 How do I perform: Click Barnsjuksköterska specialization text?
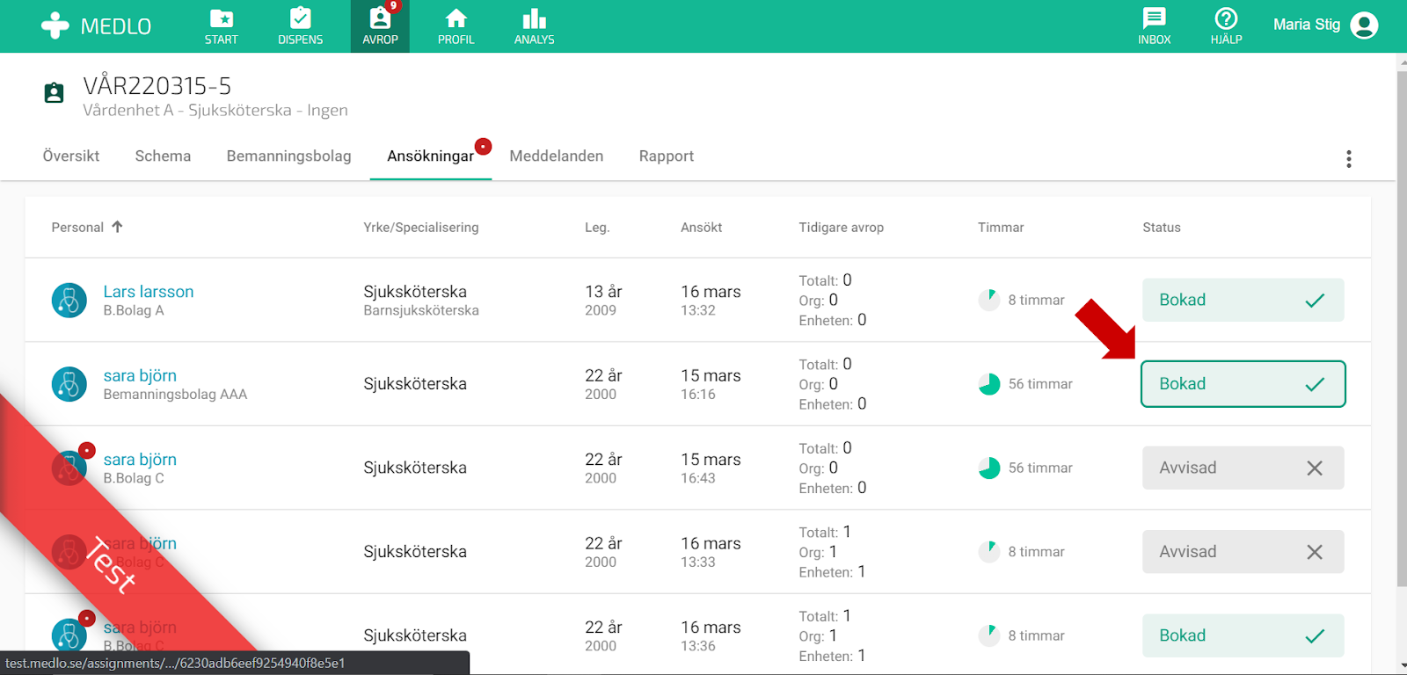coord(421,311)
